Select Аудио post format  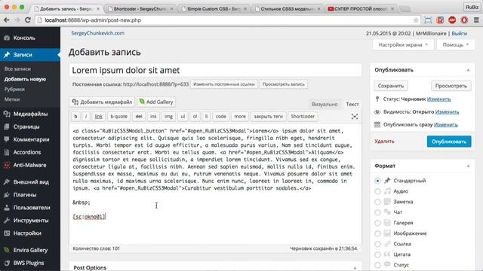click(377, 191)
